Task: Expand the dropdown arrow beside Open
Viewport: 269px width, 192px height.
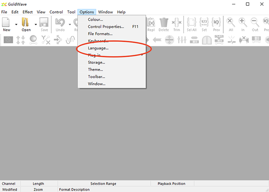Action: point(36,24)
